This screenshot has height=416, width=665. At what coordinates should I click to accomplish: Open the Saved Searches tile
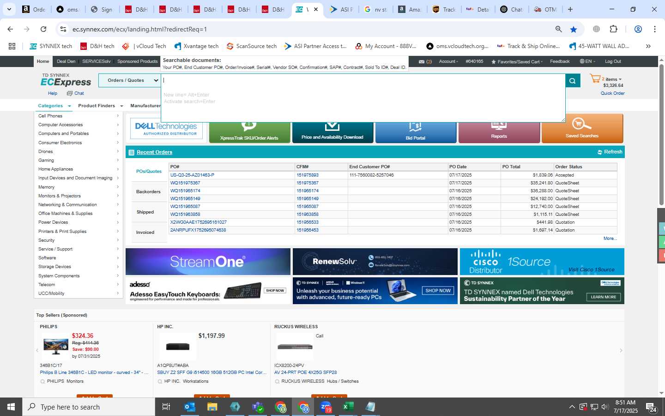point(582,128)
